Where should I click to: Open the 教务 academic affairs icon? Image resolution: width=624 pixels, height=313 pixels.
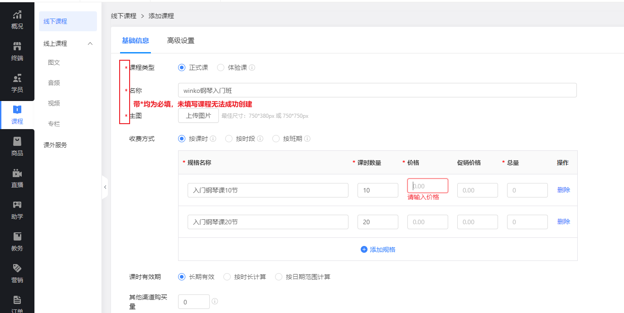pyautogui.click(x=17, y=237)
